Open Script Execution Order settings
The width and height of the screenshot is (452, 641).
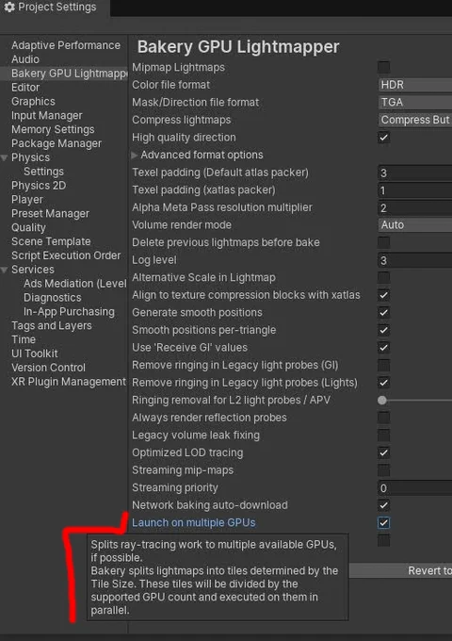(x=66, y=255)
